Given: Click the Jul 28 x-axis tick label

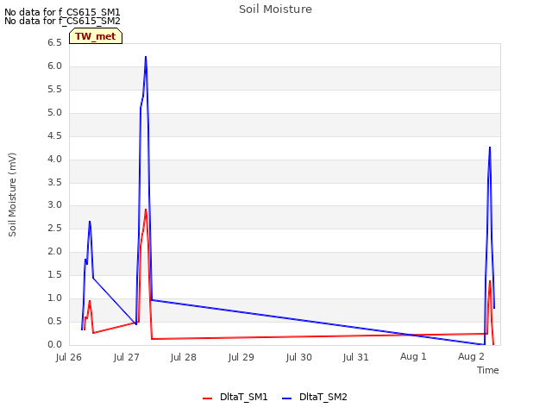Looking at the screenshot, I should tap(184, 357).
